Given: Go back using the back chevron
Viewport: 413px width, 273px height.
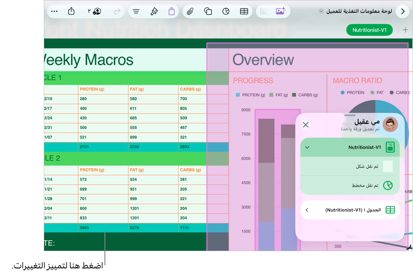Looking at the screenshot, I should click(x=403, y=11).
